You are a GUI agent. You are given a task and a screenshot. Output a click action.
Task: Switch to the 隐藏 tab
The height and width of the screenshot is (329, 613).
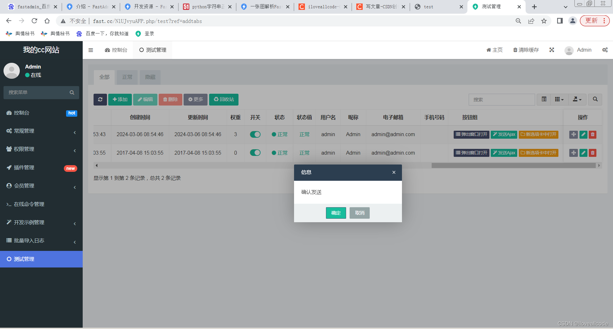coord(150,77)
